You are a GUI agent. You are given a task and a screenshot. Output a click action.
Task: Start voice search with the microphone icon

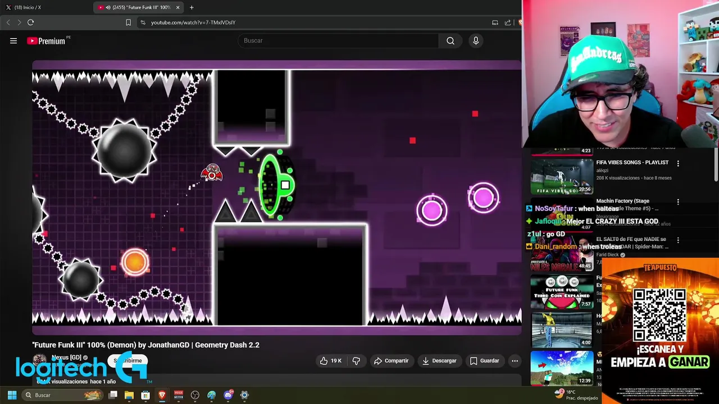[x=476, y=40]
